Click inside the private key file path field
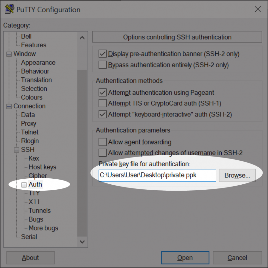268x268 pixels. tap(157, 176)
